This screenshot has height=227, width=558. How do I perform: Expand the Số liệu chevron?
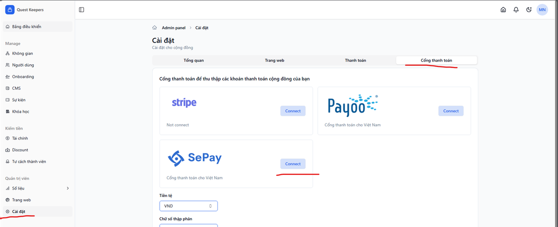[x=68, y=188]
